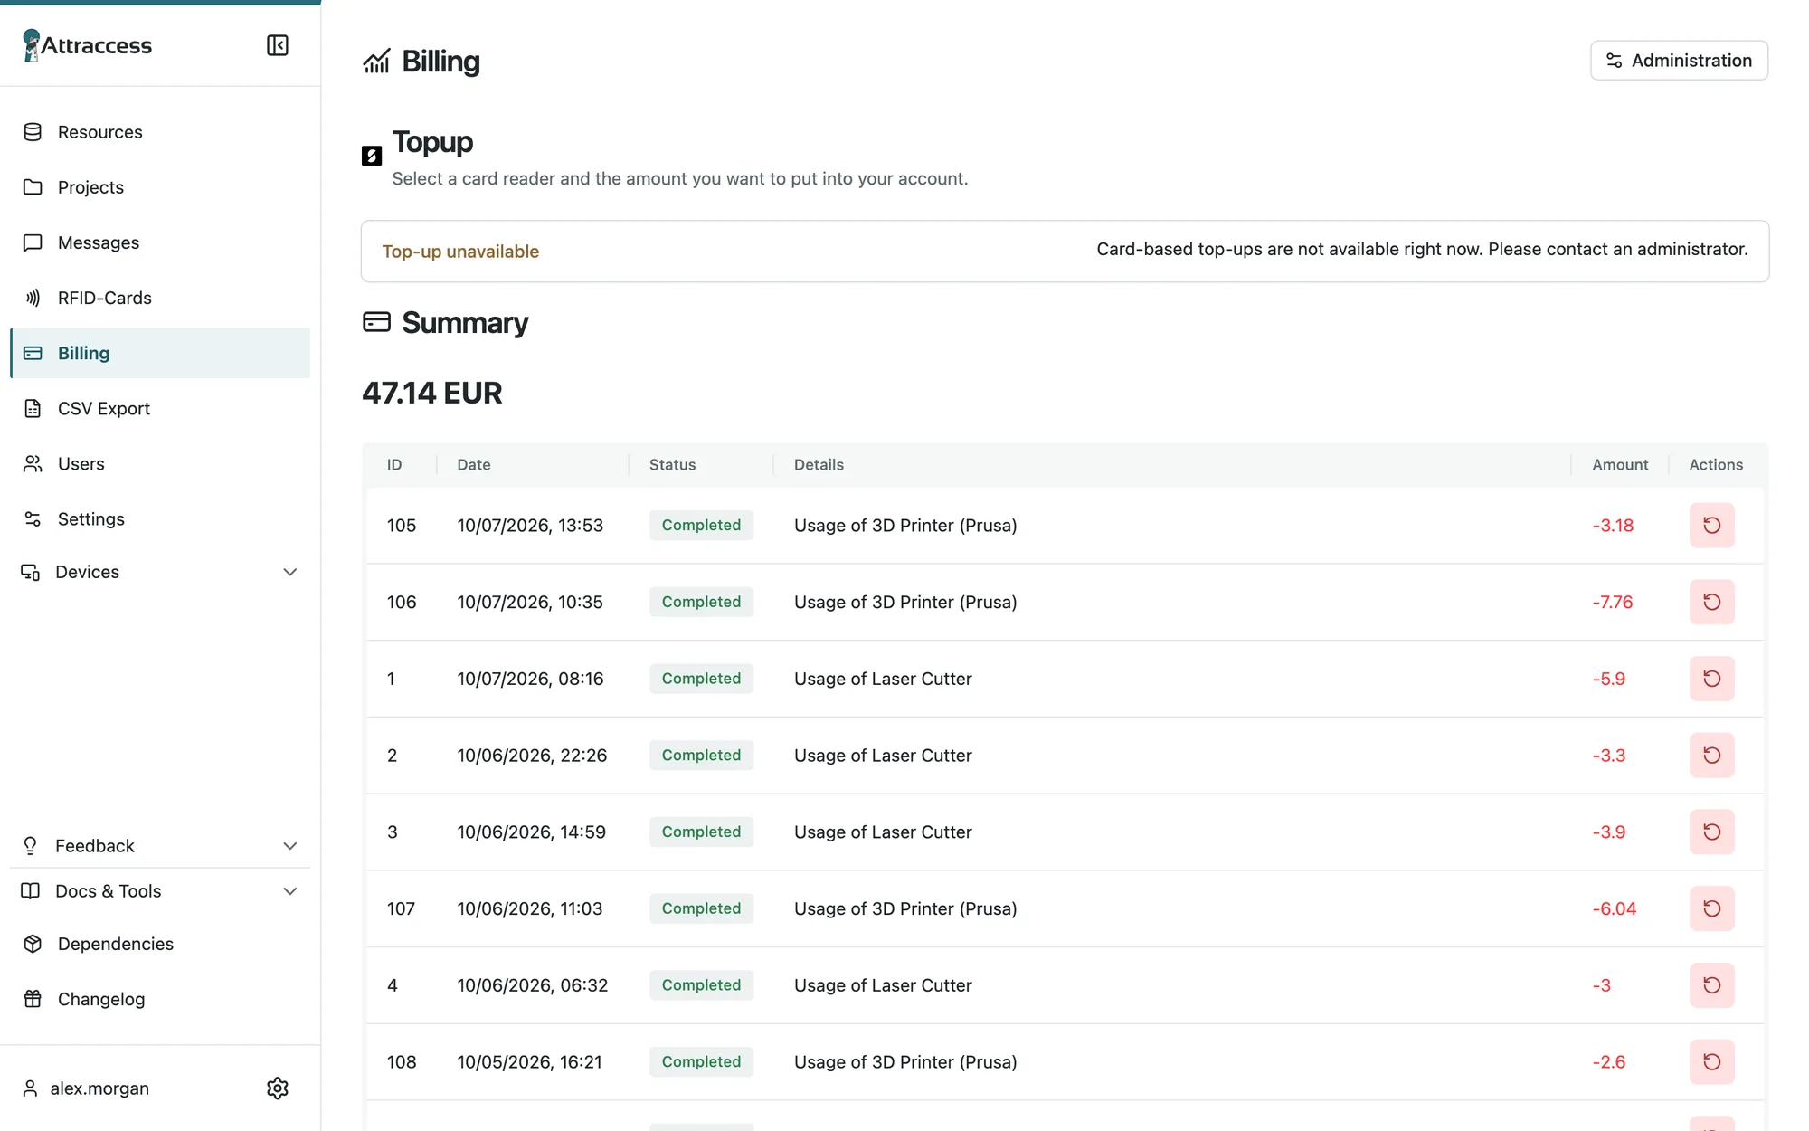Click the RFID-Cards signal icon
Image resolution: width=1809 pixels, height=1131 pixels.
point(33,298)
